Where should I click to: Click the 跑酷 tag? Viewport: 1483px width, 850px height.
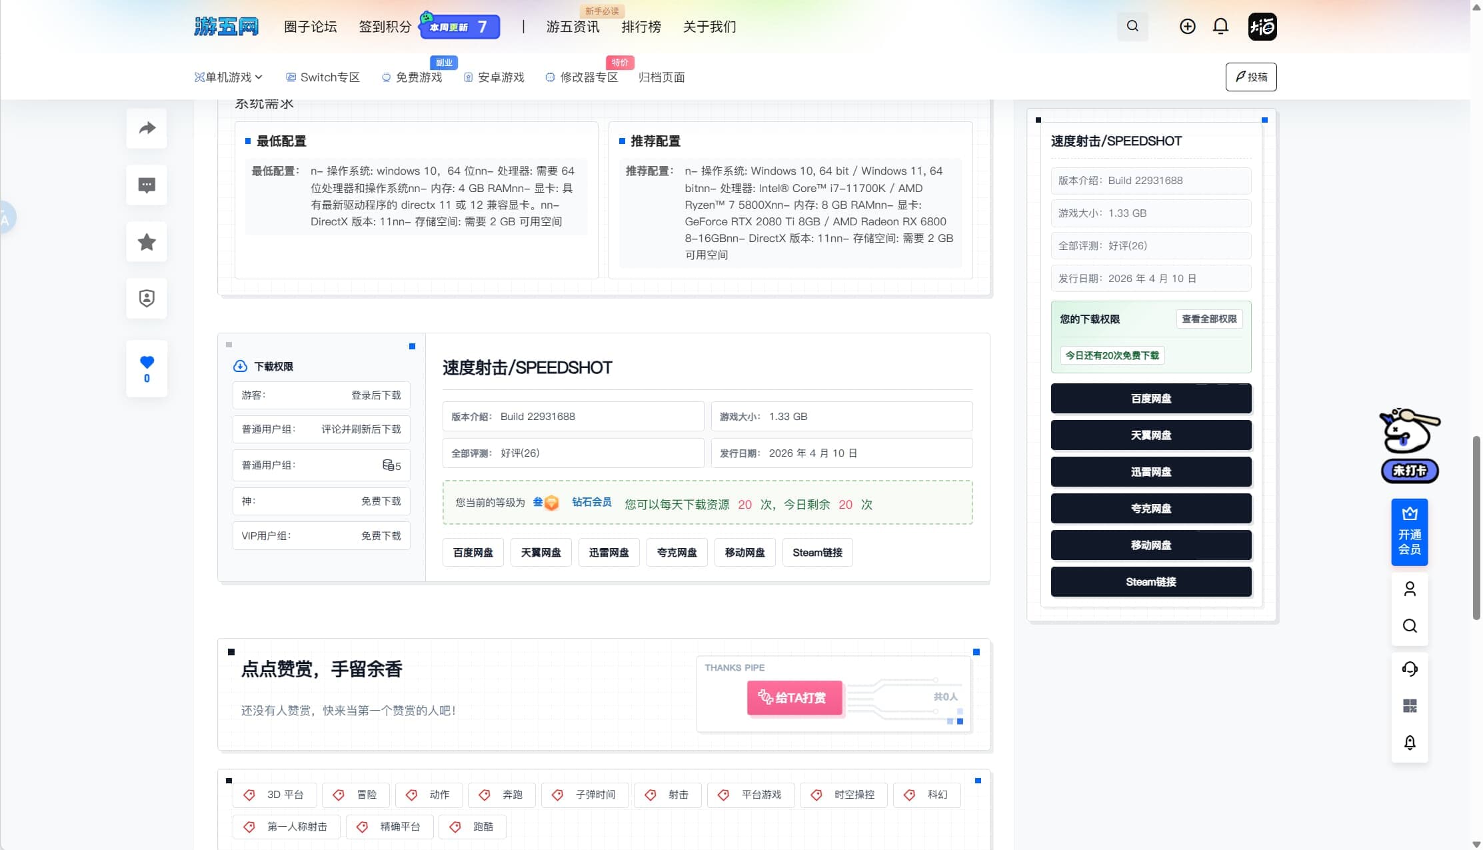(473, 827)
